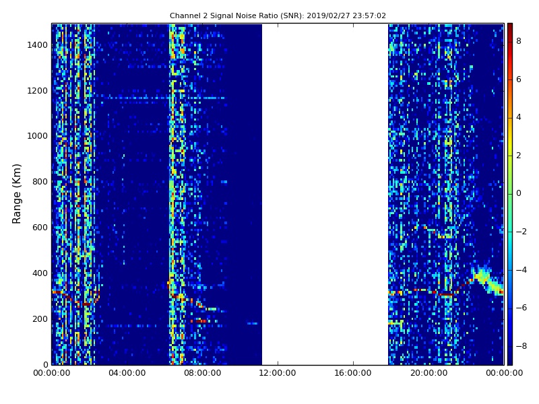Select the 1000 range tick label
This screenshot has height=404, width=539.
[37, 136]
